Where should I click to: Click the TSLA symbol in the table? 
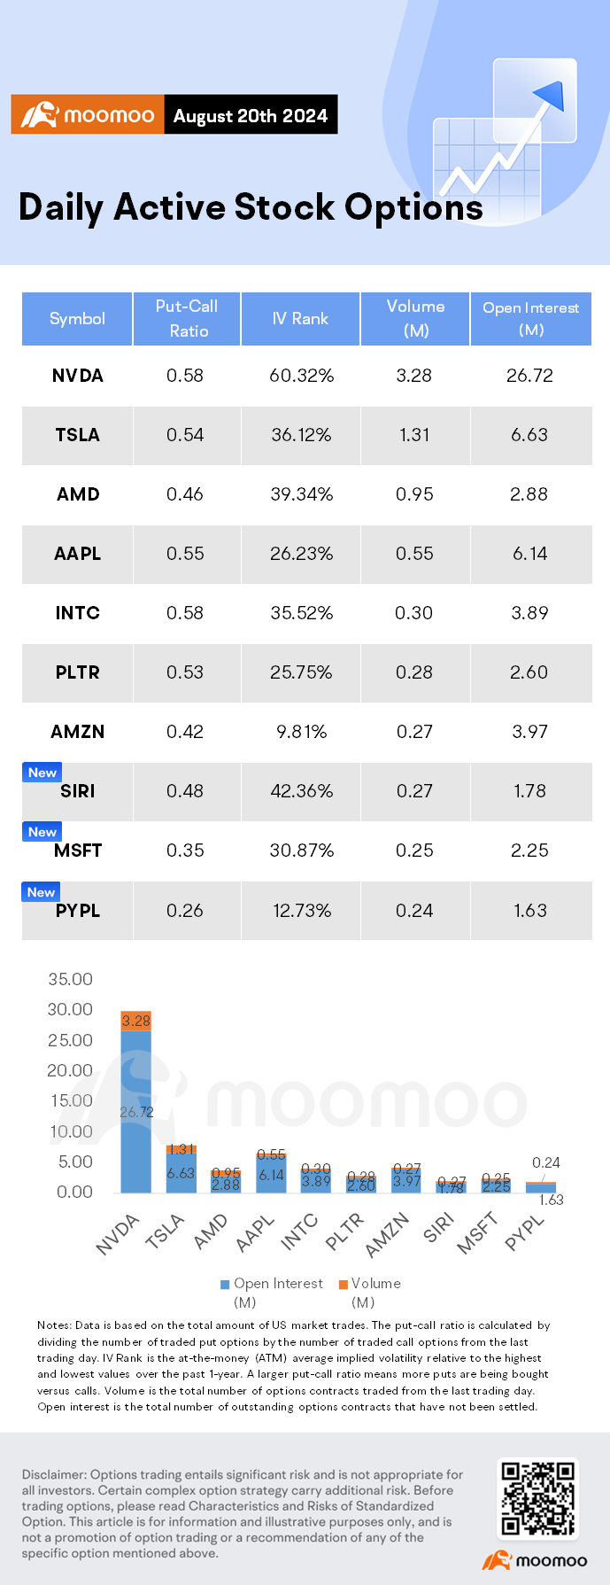coord(77,435)
